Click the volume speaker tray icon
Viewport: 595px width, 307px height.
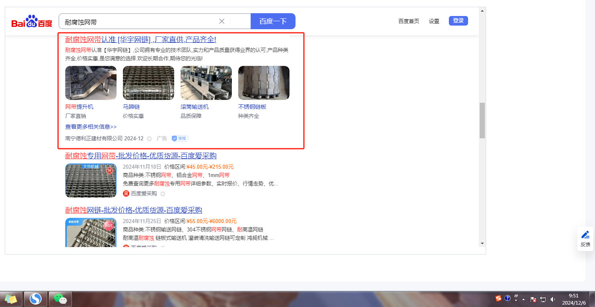(553, 299)
